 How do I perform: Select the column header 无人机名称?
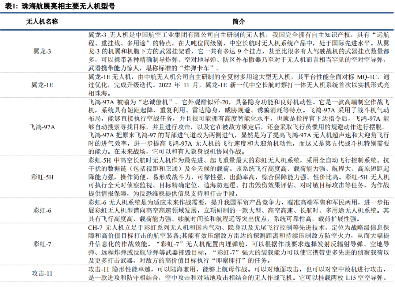pyautogui.click(x=42, y=22)
